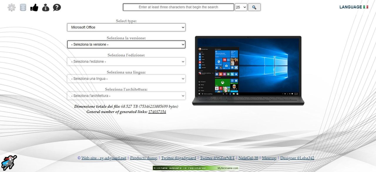
Task: Click the thumbs-up icon
Action: tap(34, 7)
